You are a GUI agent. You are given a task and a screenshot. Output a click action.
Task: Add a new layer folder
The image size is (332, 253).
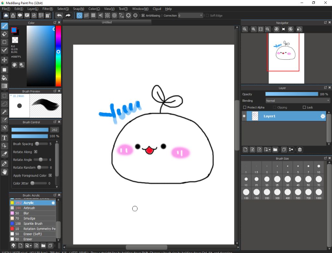[x=275, y=150]
